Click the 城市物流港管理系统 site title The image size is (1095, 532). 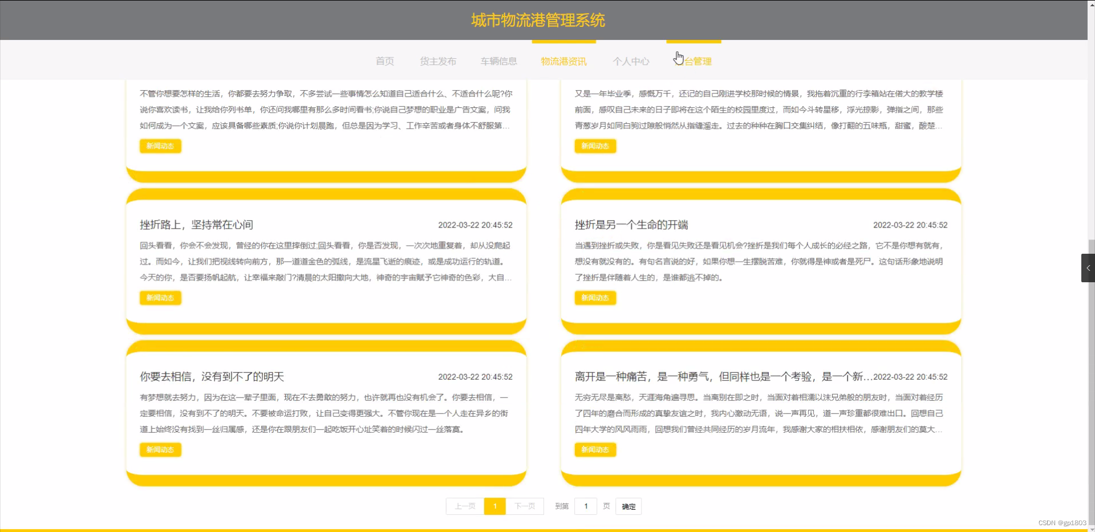[x=538, y=21]
